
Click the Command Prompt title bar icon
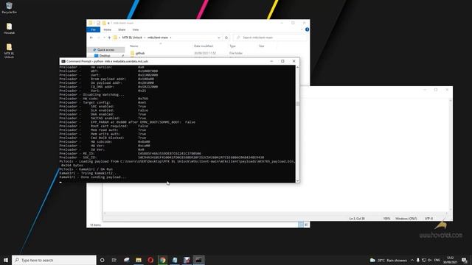point(63,61)
